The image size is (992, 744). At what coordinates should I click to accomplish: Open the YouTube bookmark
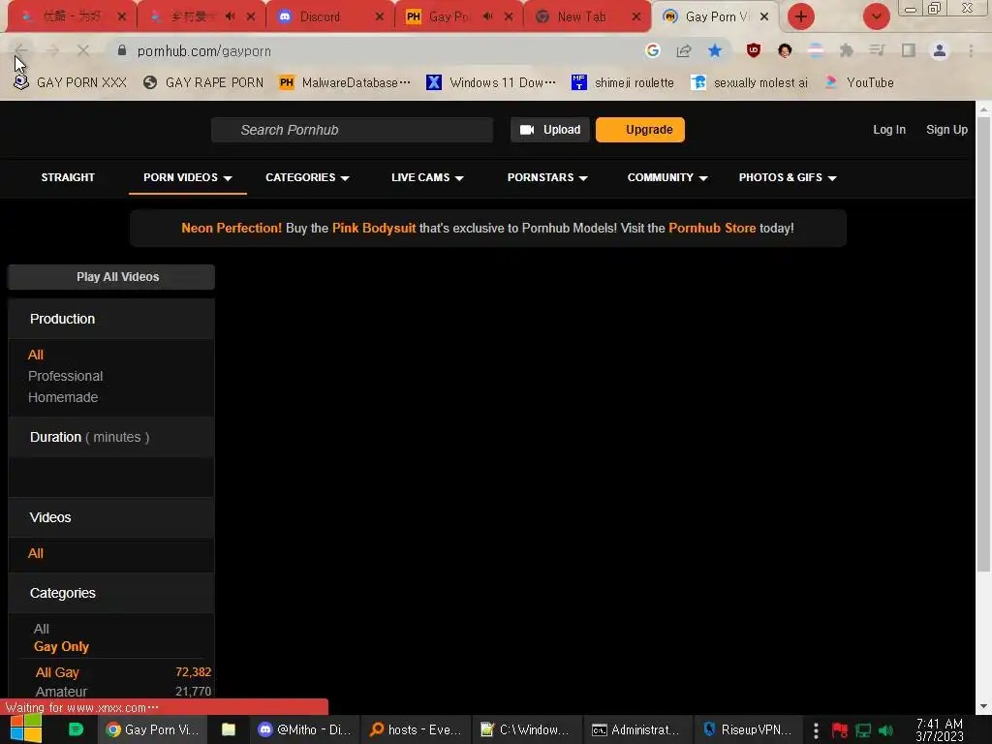click(860, 83)
